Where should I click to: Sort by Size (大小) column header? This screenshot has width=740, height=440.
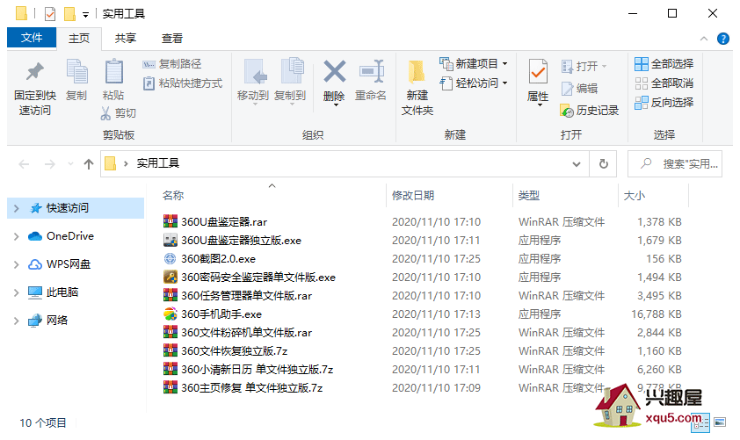(635, 196)
